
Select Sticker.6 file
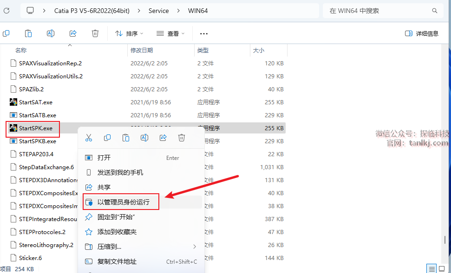[30, 258]
